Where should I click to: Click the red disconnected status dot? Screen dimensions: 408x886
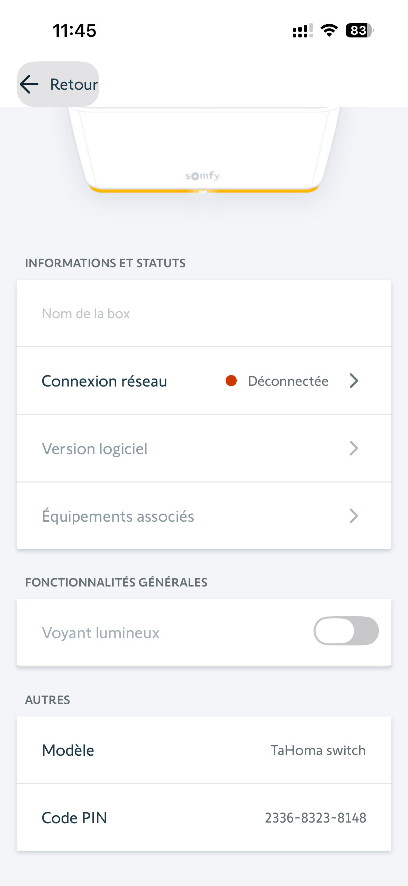(231, 381)
